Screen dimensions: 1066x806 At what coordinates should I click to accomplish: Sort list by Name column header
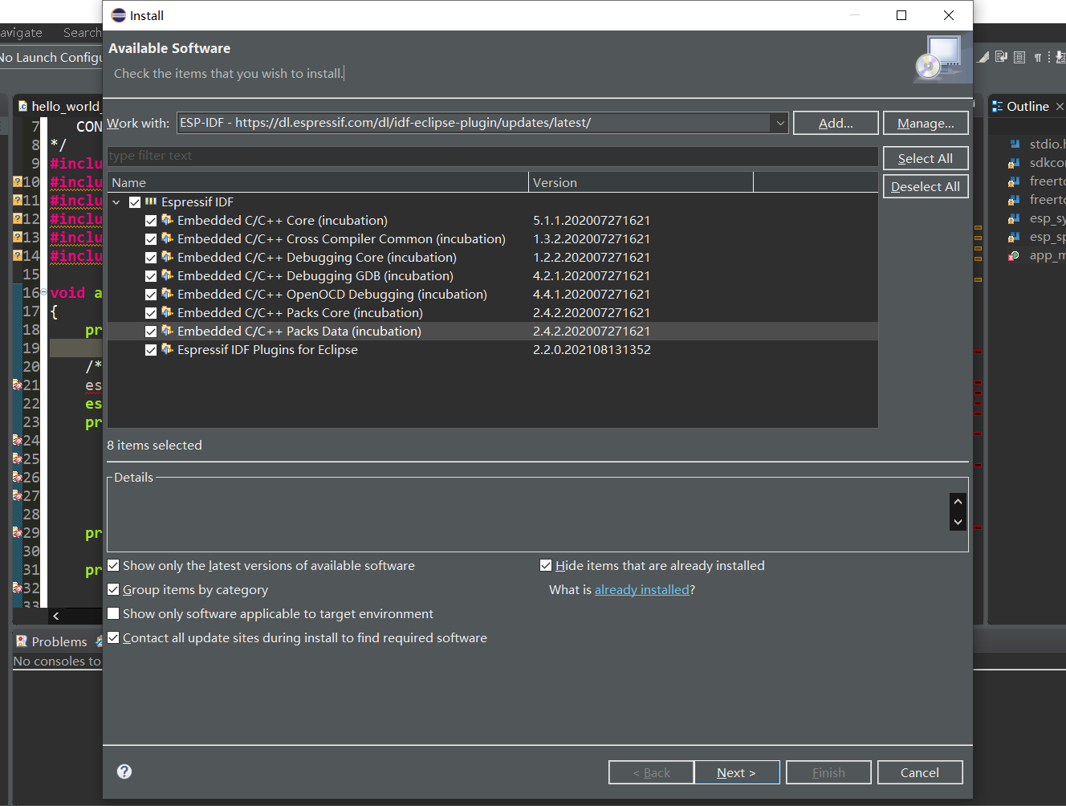[318, 182]
